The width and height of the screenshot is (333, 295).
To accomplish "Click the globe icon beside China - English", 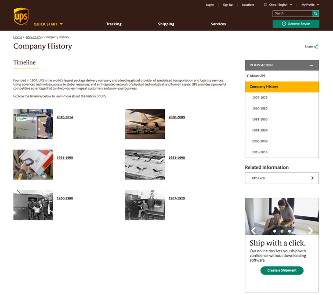I will click(x=265, y=5).
